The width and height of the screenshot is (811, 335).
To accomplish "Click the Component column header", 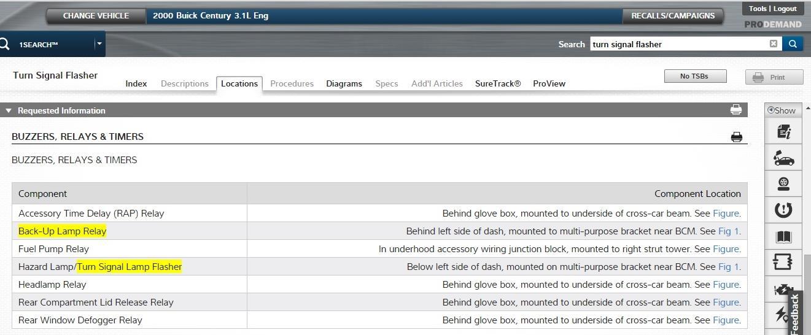I will pos(130,193).
